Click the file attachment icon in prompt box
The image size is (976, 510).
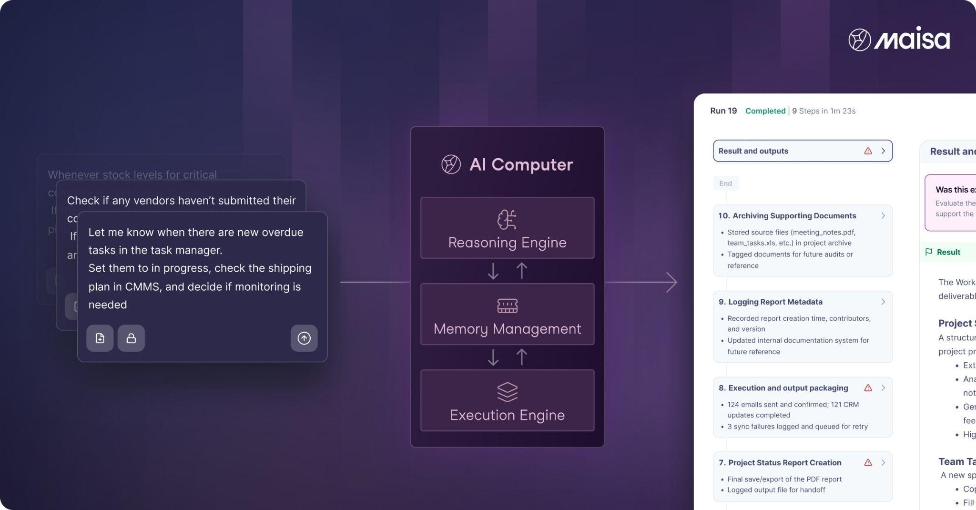pos(100,338)
